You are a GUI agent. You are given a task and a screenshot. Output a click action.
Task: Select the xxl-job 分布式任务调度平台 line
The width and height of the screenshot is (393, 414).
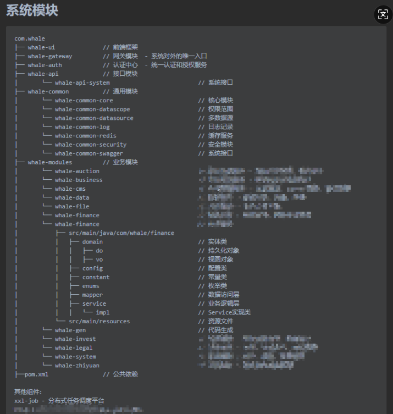click(59, 401)
